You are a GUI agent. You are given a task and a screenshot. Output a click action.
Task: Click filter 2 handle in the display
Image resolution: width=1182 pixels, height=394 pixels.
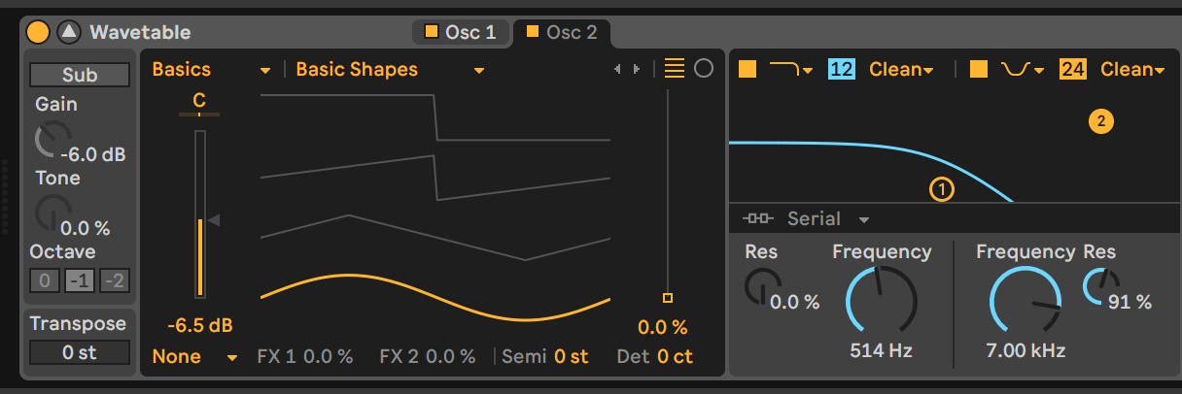tap(1100, 121)
